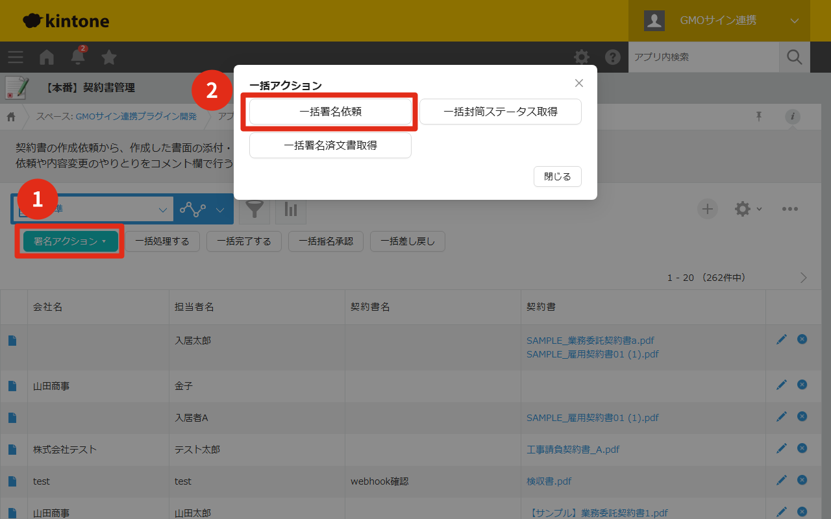Click the search magnifier button
This screenshot has width=831, height=519.
(x=795, y=57)
